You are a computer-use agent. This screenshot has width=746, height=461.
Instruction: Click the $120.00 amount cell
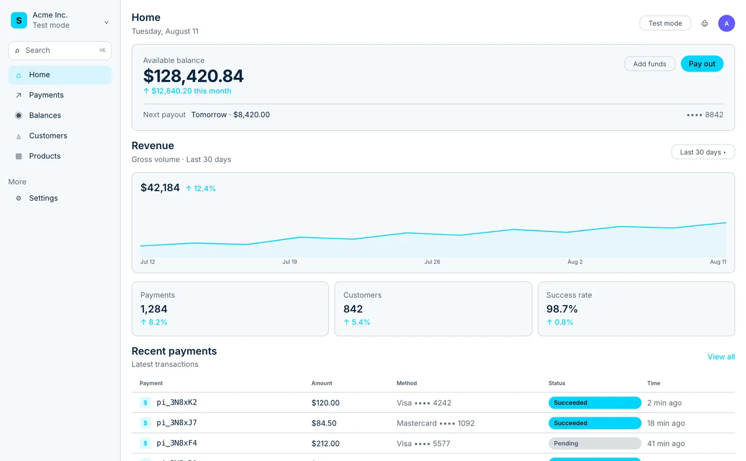tap(326, 403)
